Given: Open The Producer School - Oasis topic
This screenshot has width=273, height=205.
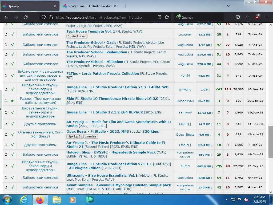Looking at the screenshot, I should click(x=91, y=42).
